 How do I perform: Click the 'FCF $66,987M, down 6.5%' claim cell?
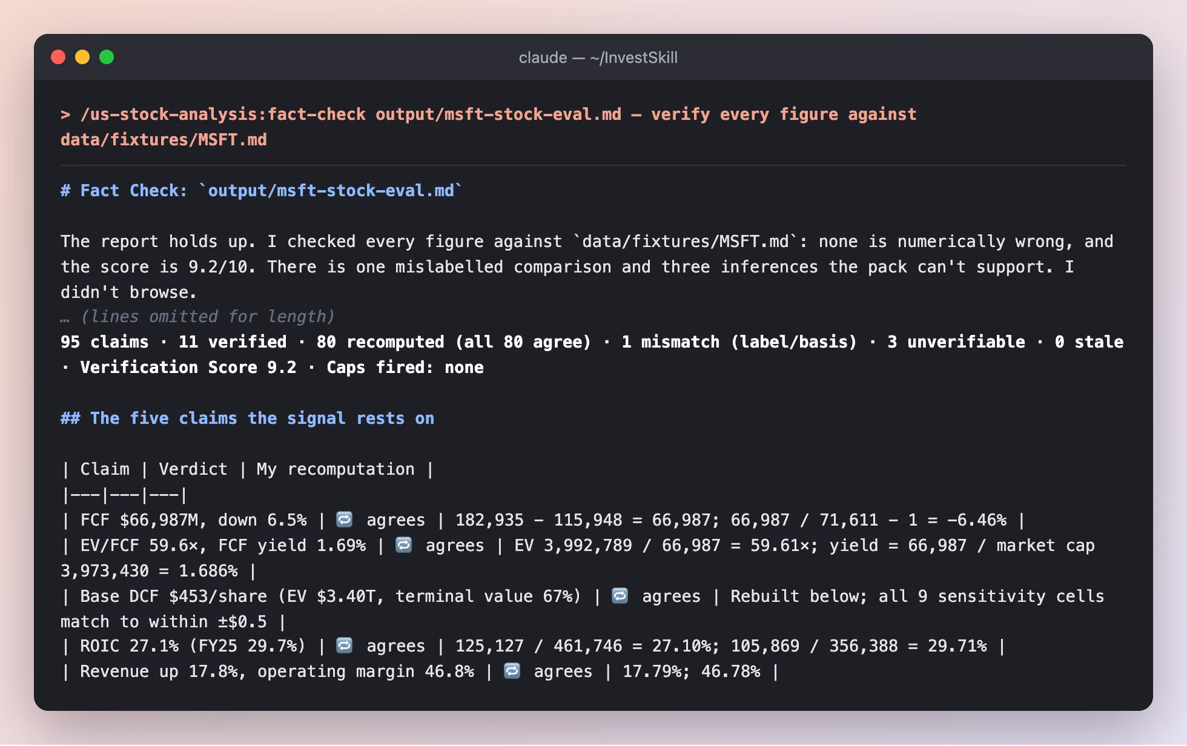coord(193,520)
